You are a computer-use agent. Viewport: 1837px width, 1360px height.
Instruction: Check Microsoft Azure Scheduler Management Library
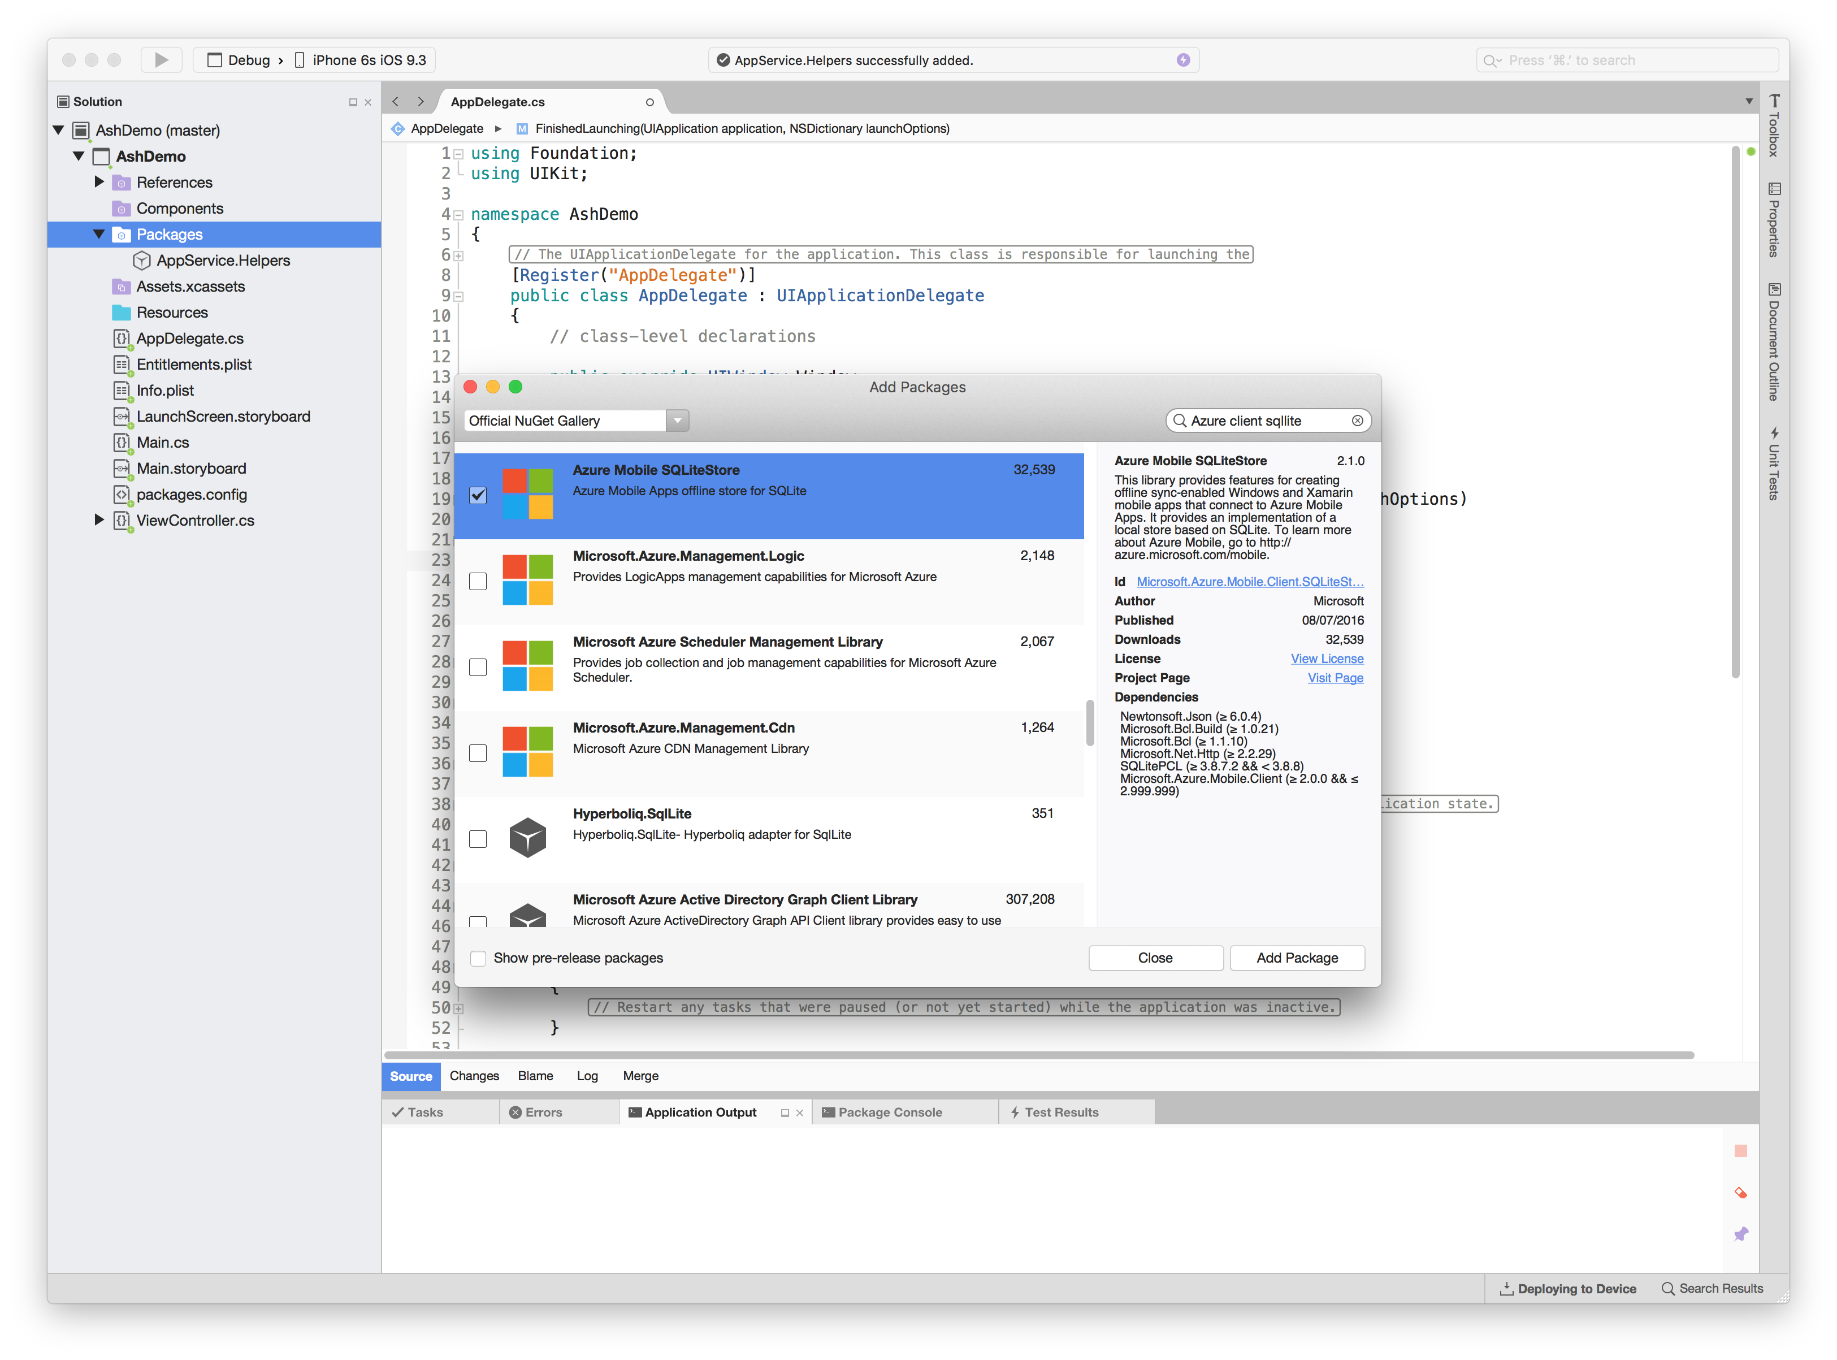(478, 667)
